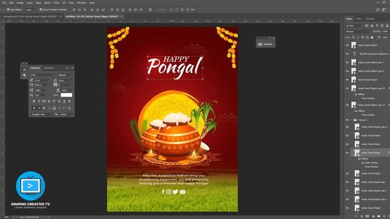
Task: Click the search icon in options bar
Action: [x=378, y=10]
